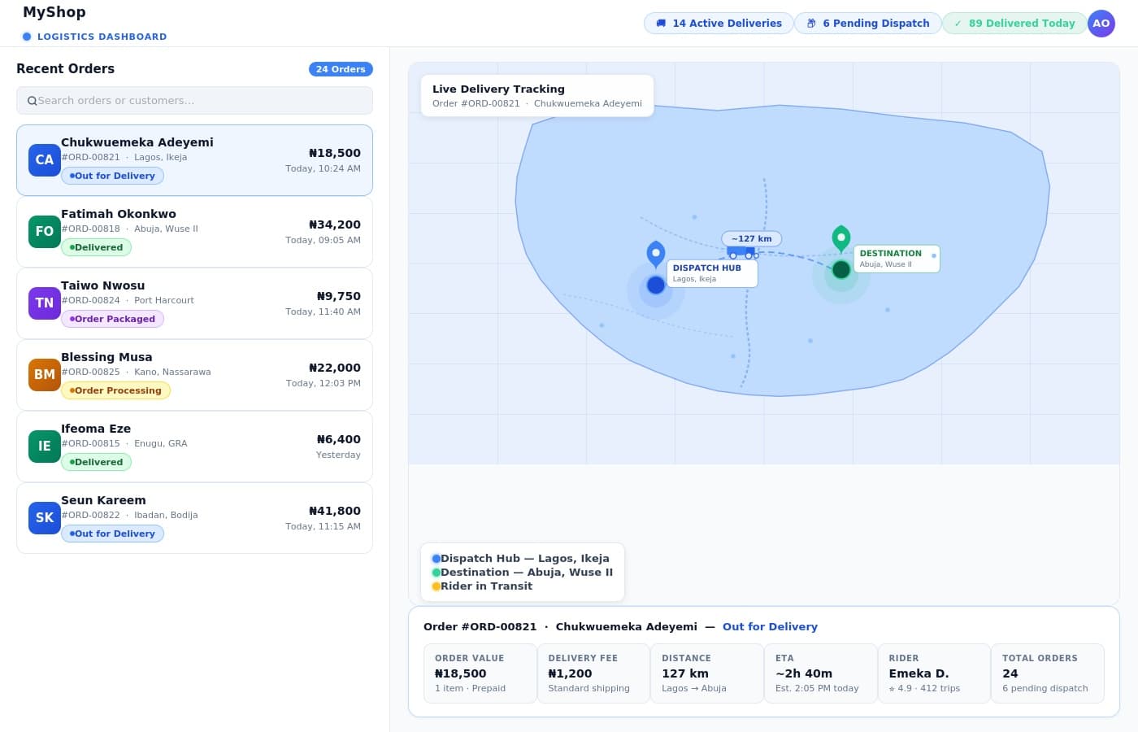This screenshot has height=732, width=1138.
Task: Switch to the 89 Delivered Today view
Action: tap(1014, 23)
